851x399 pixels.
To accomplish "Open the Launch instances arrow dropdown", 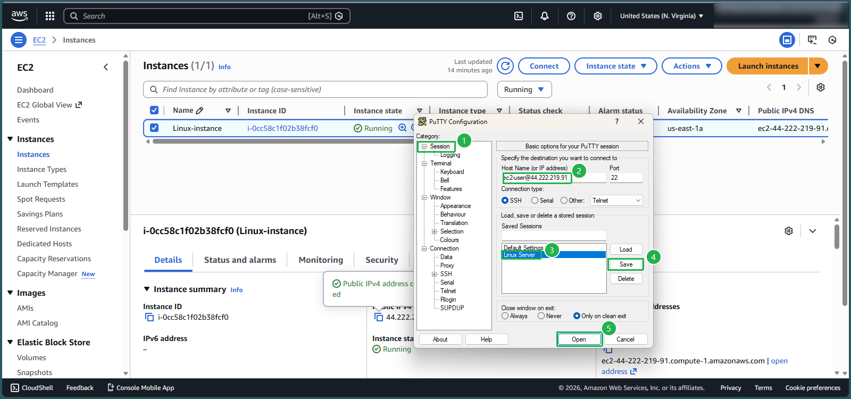I will coord(818,66).
